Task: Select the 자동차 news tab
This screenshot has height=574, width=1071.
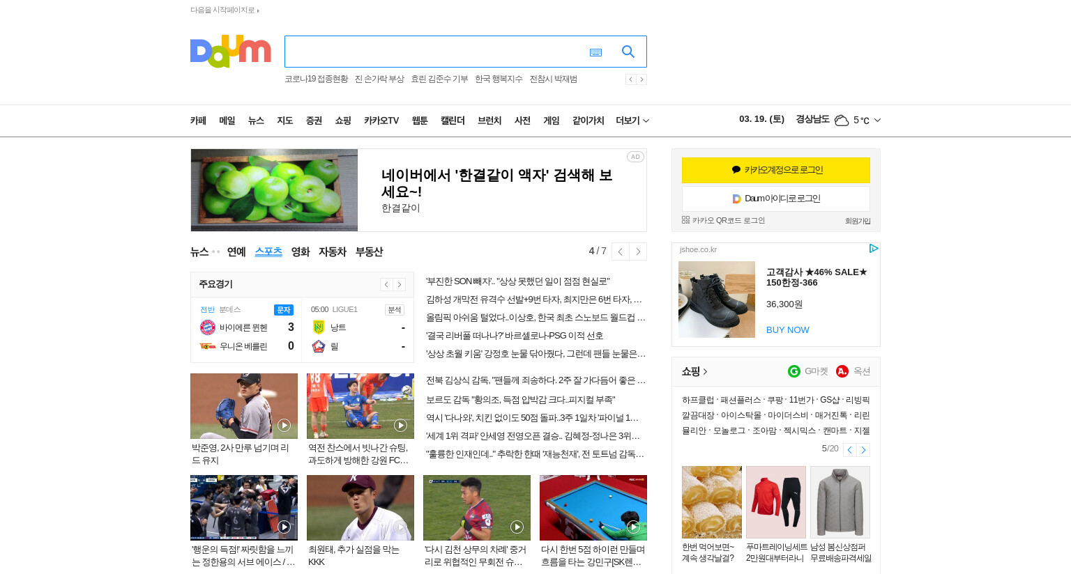Action: pyautogui.click(x=333, y=251)
